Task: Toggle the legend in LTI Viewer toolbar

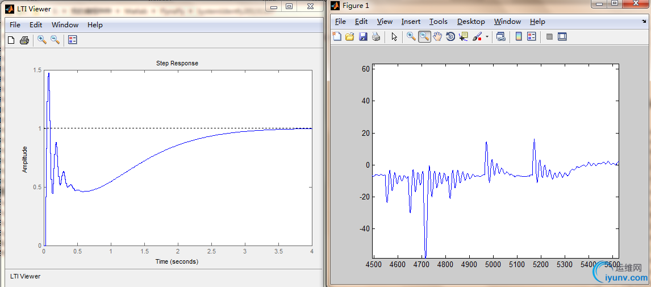Action: 72,40
